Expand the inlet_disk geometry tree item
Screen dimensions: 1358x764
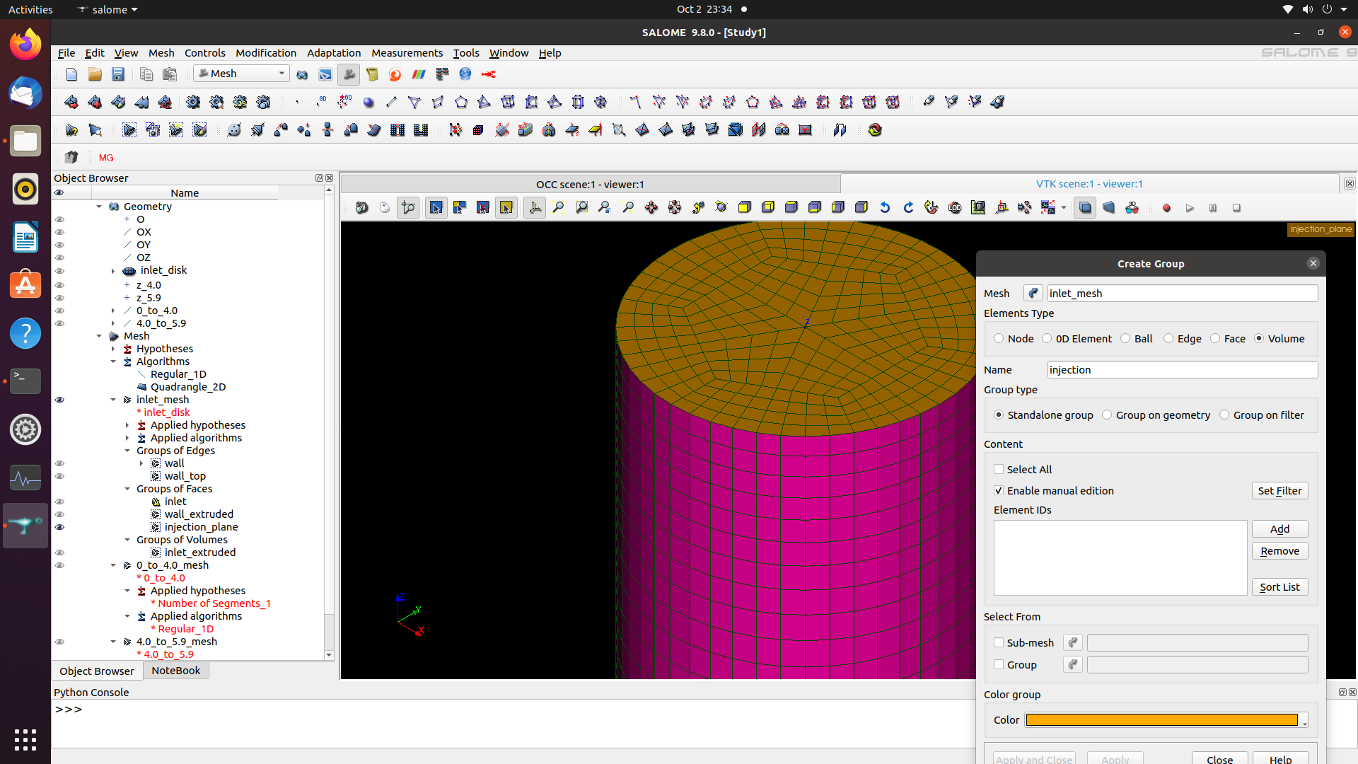pos(113,271)
